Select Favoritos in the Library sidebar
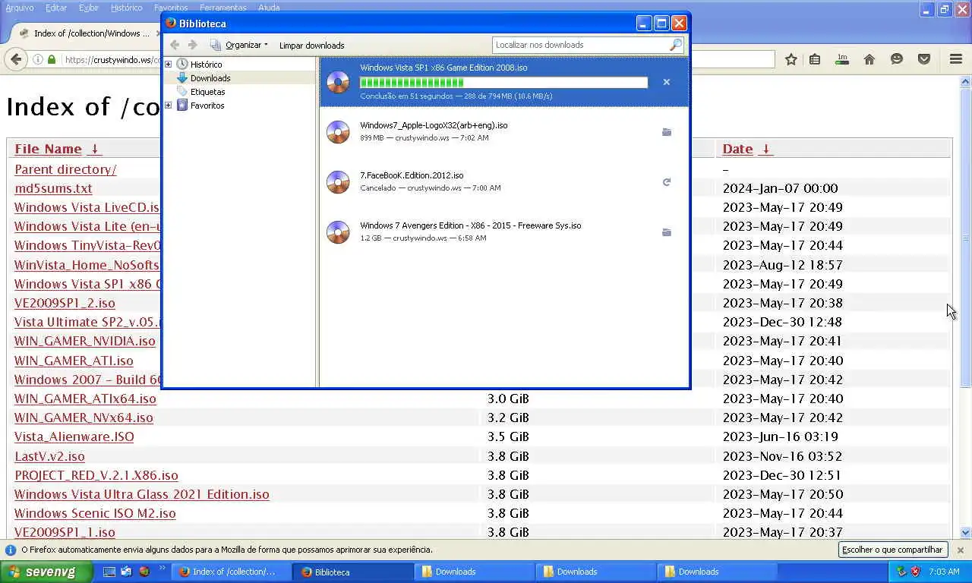 [207, 106]
